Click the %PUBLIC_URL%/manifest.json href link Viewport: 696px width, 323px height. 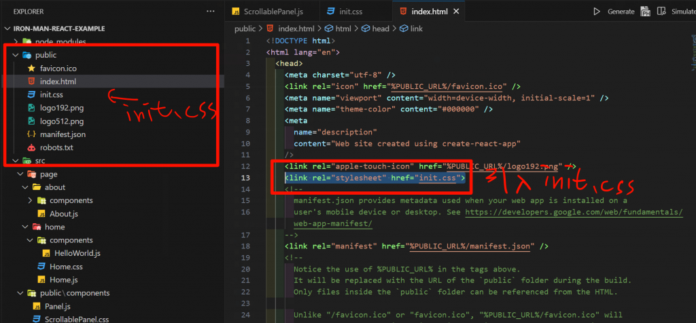click(470, 246)
